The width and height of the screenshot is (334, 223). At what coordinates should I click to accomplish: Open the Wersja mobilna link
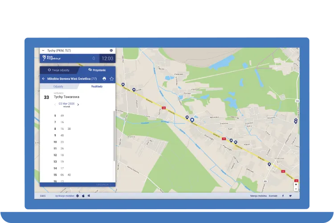[257, 196]
